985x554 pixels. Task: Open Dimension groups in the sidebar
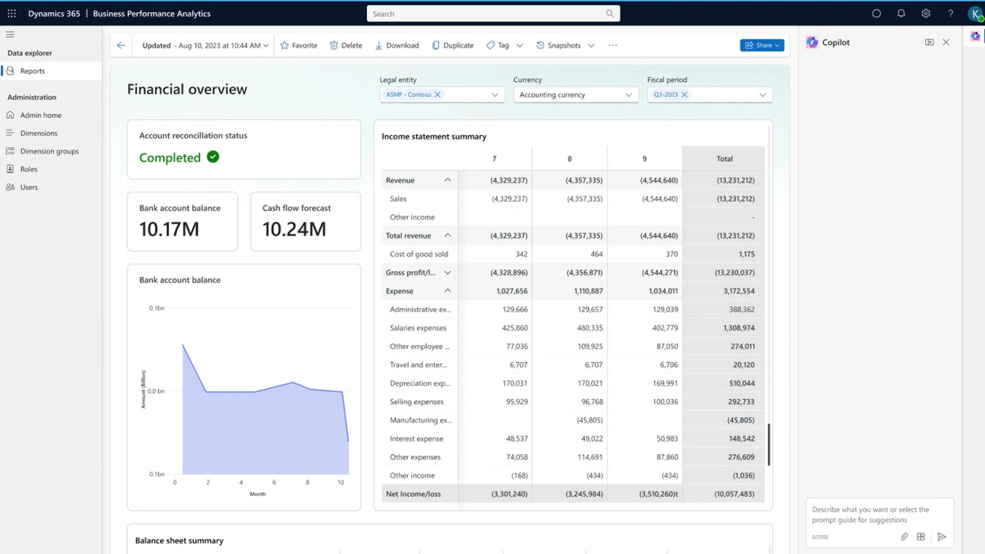coord(49,151)
